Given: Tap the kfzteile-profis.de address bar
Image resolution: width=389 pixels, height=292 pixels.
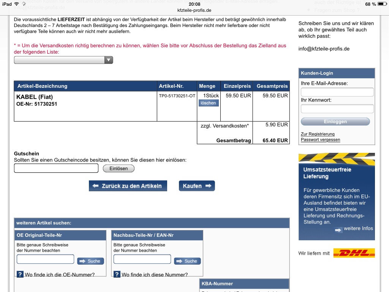Looking at the screenshot, I should pos(194,10).
